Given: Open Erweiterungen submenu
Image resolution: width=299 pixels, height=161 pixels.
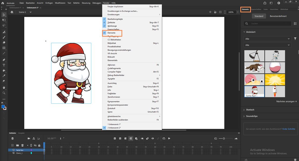Looking at the screenshot, I should pyautogui.click(x=132, y=14).
